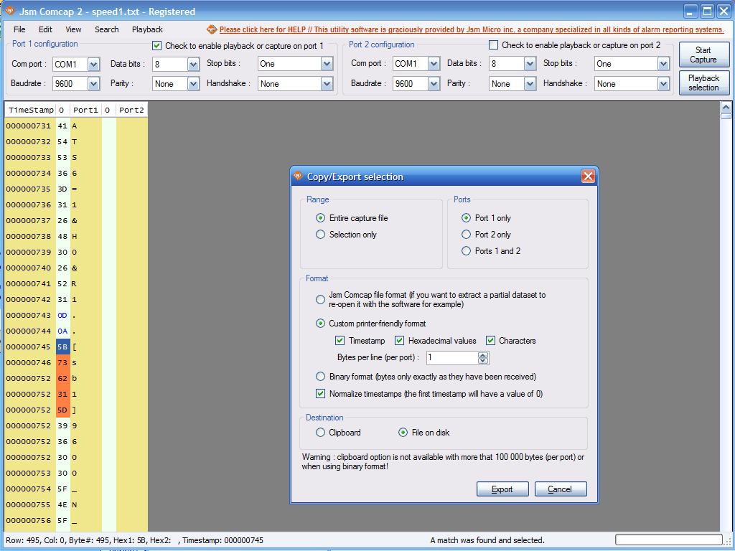Click the Port2 column header
Viewport: 735px width, 551px height.
pos(131,110)
